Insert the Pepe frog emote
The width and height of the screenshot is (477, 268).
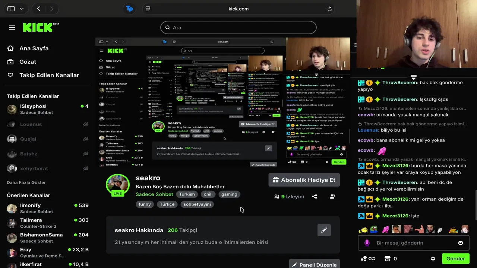coord(373,229)
